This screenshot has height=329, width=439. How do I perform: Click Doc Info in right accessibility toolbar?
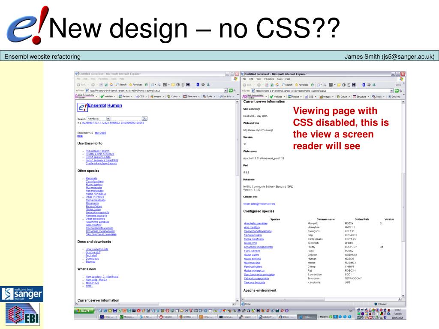tap(394, 96)
